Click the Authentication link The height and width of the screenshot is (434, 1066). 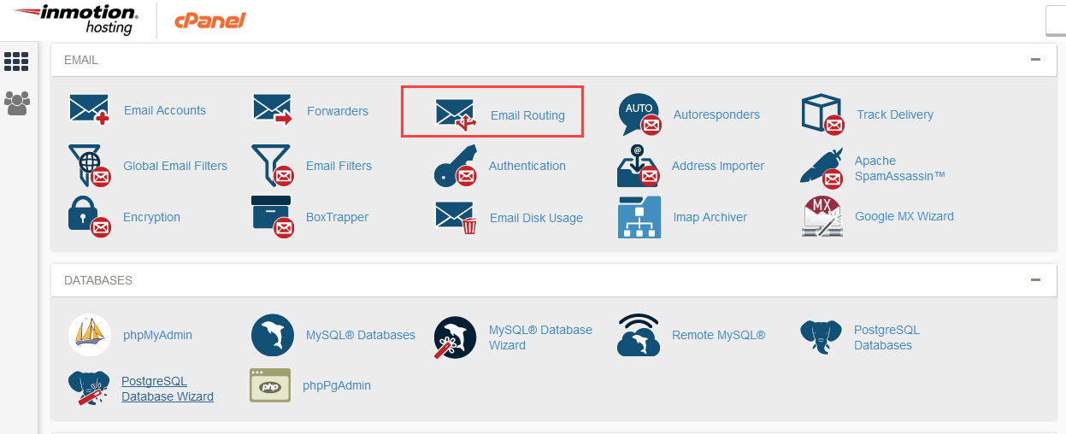pos(527,166)
